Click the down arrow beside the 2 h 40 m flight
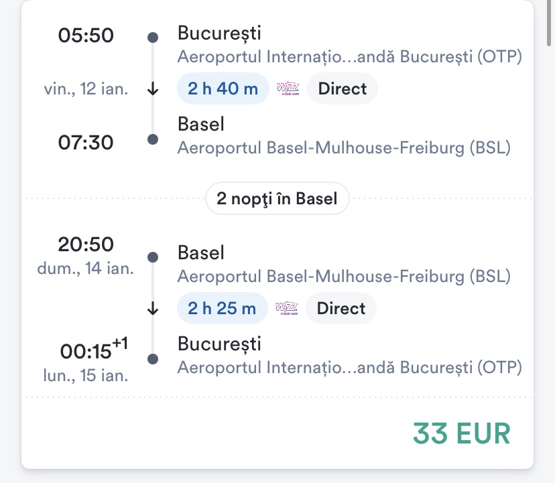555x483 pixels. pos(153,89)
